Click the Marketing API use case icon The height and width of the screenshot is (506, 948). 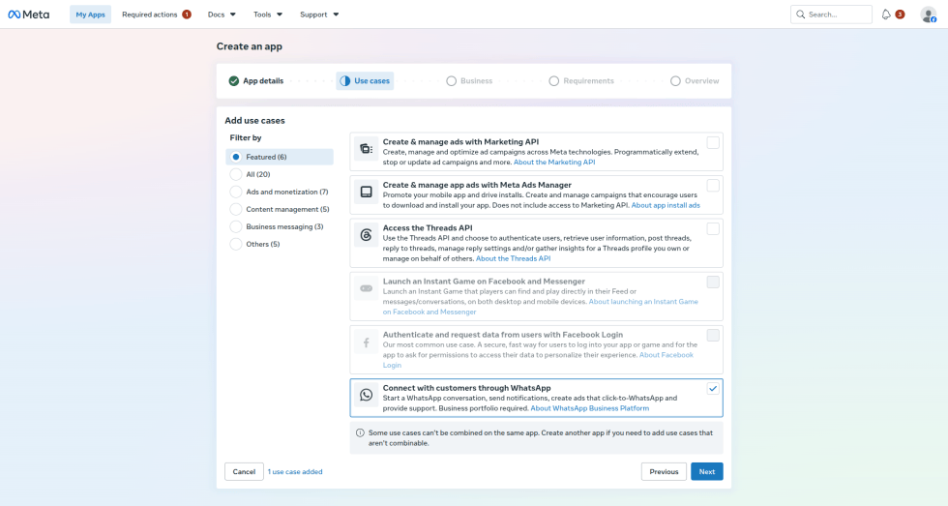[x=366, y=149]
